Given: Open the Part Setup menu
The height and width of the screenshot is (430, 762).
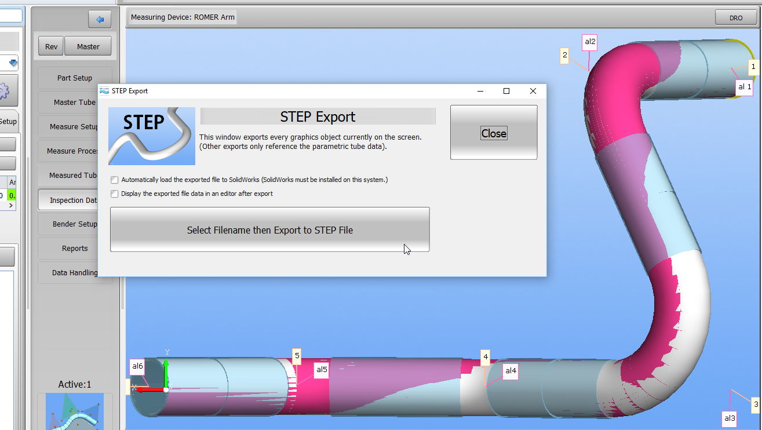Looking at the screenshot, I should pyautogui.click(x=74, y=78).
